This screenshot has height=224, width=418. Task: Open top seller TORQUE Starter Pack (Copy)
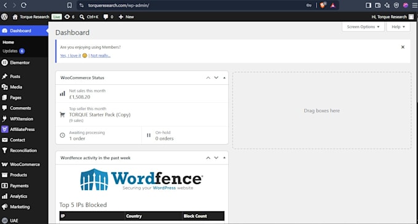142,114
